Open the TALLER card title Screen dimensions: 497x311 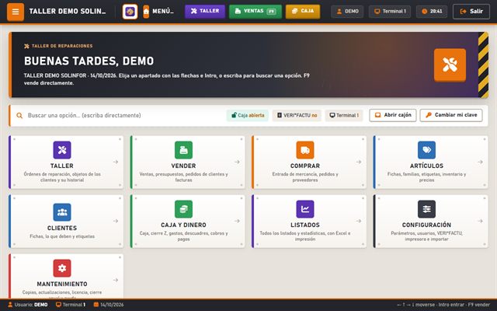62,166
